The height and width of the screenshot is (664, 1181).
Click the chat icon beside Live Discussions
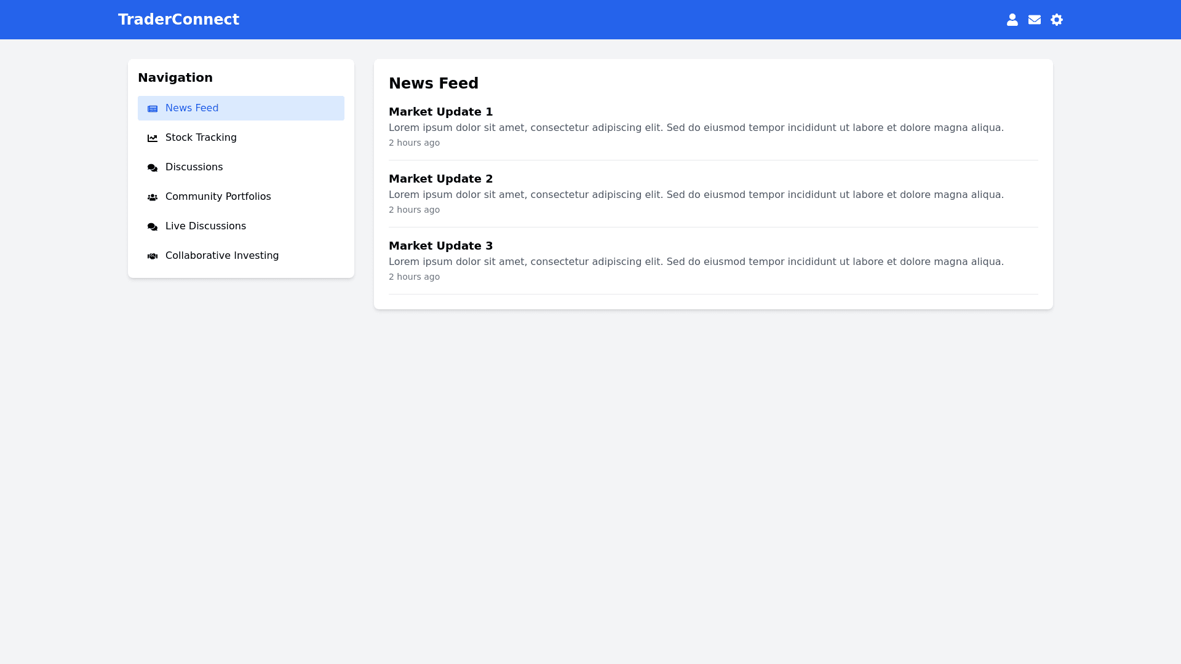153,227
